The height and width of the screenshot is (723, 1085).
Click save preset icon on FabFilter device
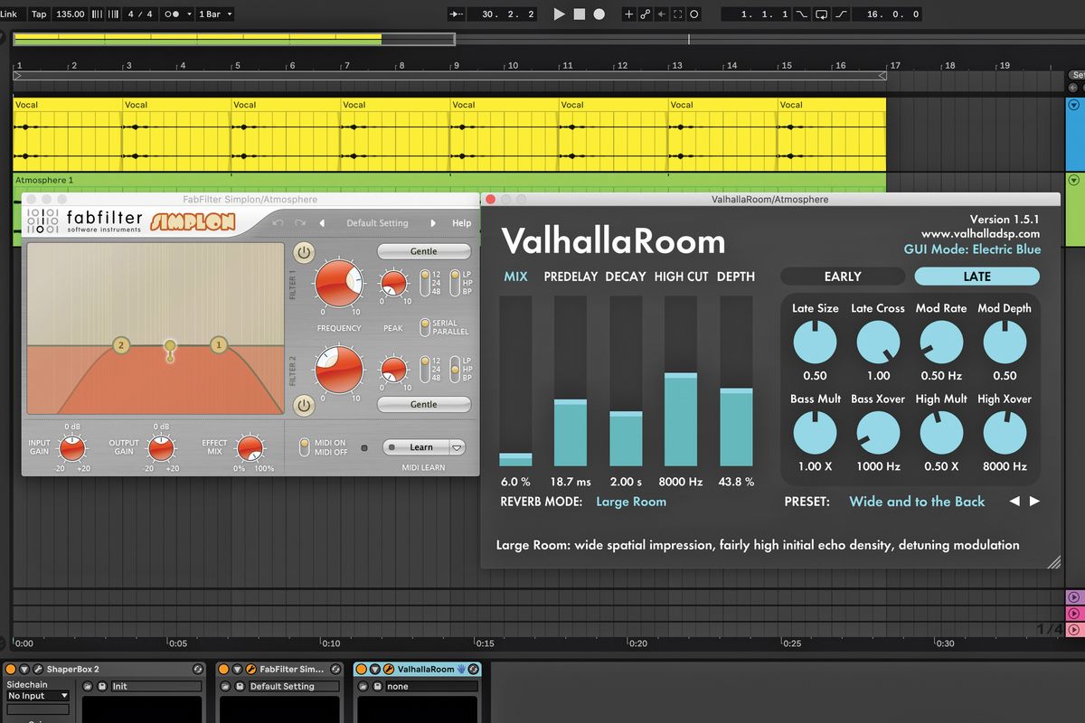[x=240, y=685]
